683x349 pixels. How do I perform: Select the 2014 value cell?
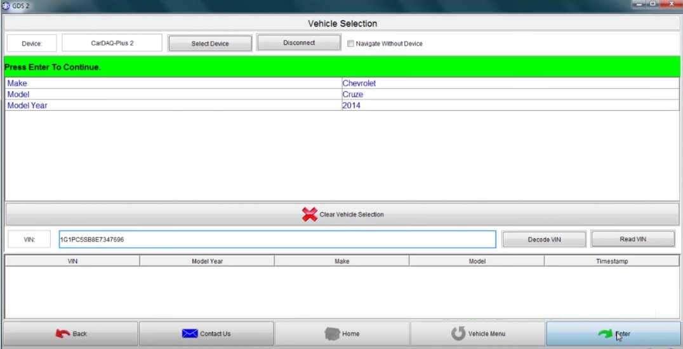(510, 105)
